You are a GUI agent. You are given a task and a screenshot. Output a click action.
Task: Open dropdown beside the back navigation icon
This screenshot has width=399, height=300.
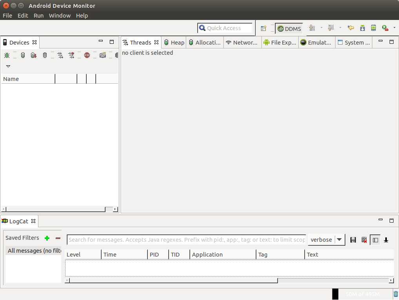(x=321, y=27)
